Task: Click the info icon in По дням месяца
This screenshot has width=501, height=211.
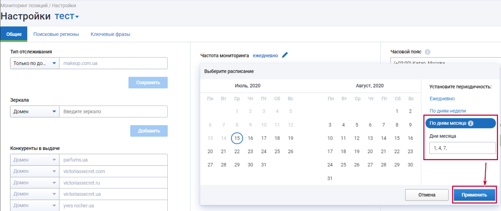Action: coord(471,123)
